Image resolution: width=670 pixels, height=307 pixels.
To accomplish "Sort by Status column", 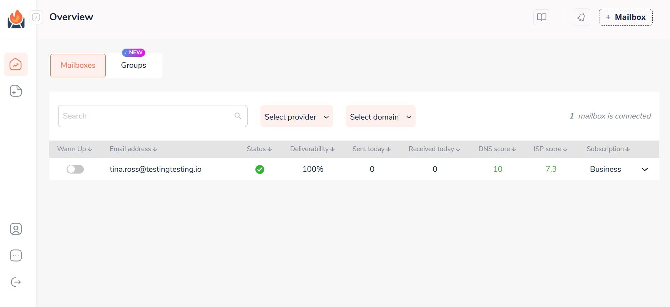I will click(x=259, y=149).
